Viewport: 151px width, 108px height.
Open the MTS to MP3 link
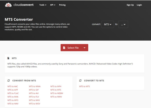13,100
